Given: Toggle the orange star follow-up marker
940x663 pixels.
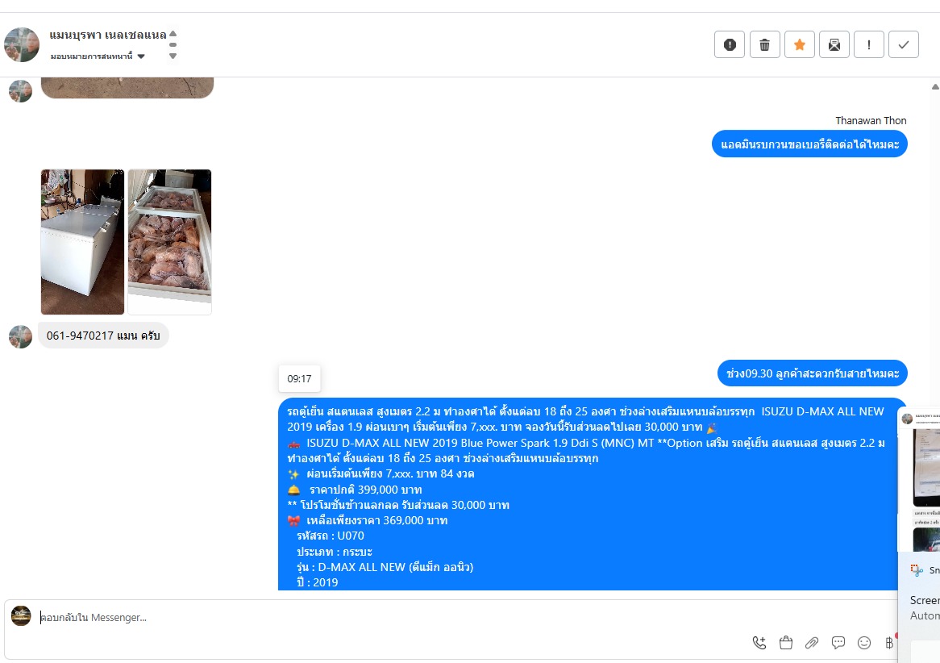Looking at the screenshot, I should click(799, 44).
